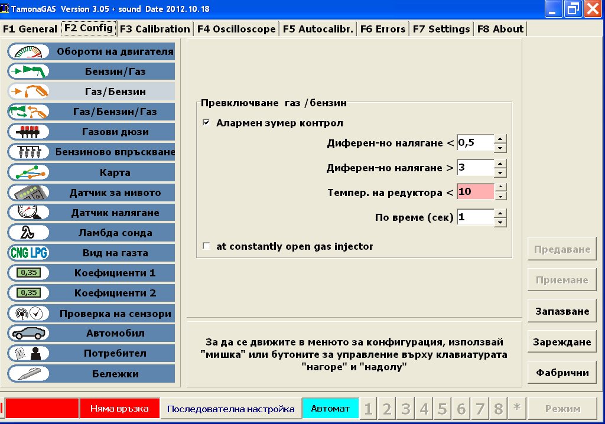Image resolution: width=605 pixels, height=424 pixels.
Task: Increase Диферен-но налягане < value with up arrow
Action: [x=500, y=139]
